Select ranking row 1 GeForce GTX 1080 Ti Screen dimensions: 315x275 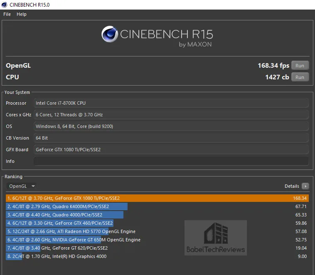(157, 198)
